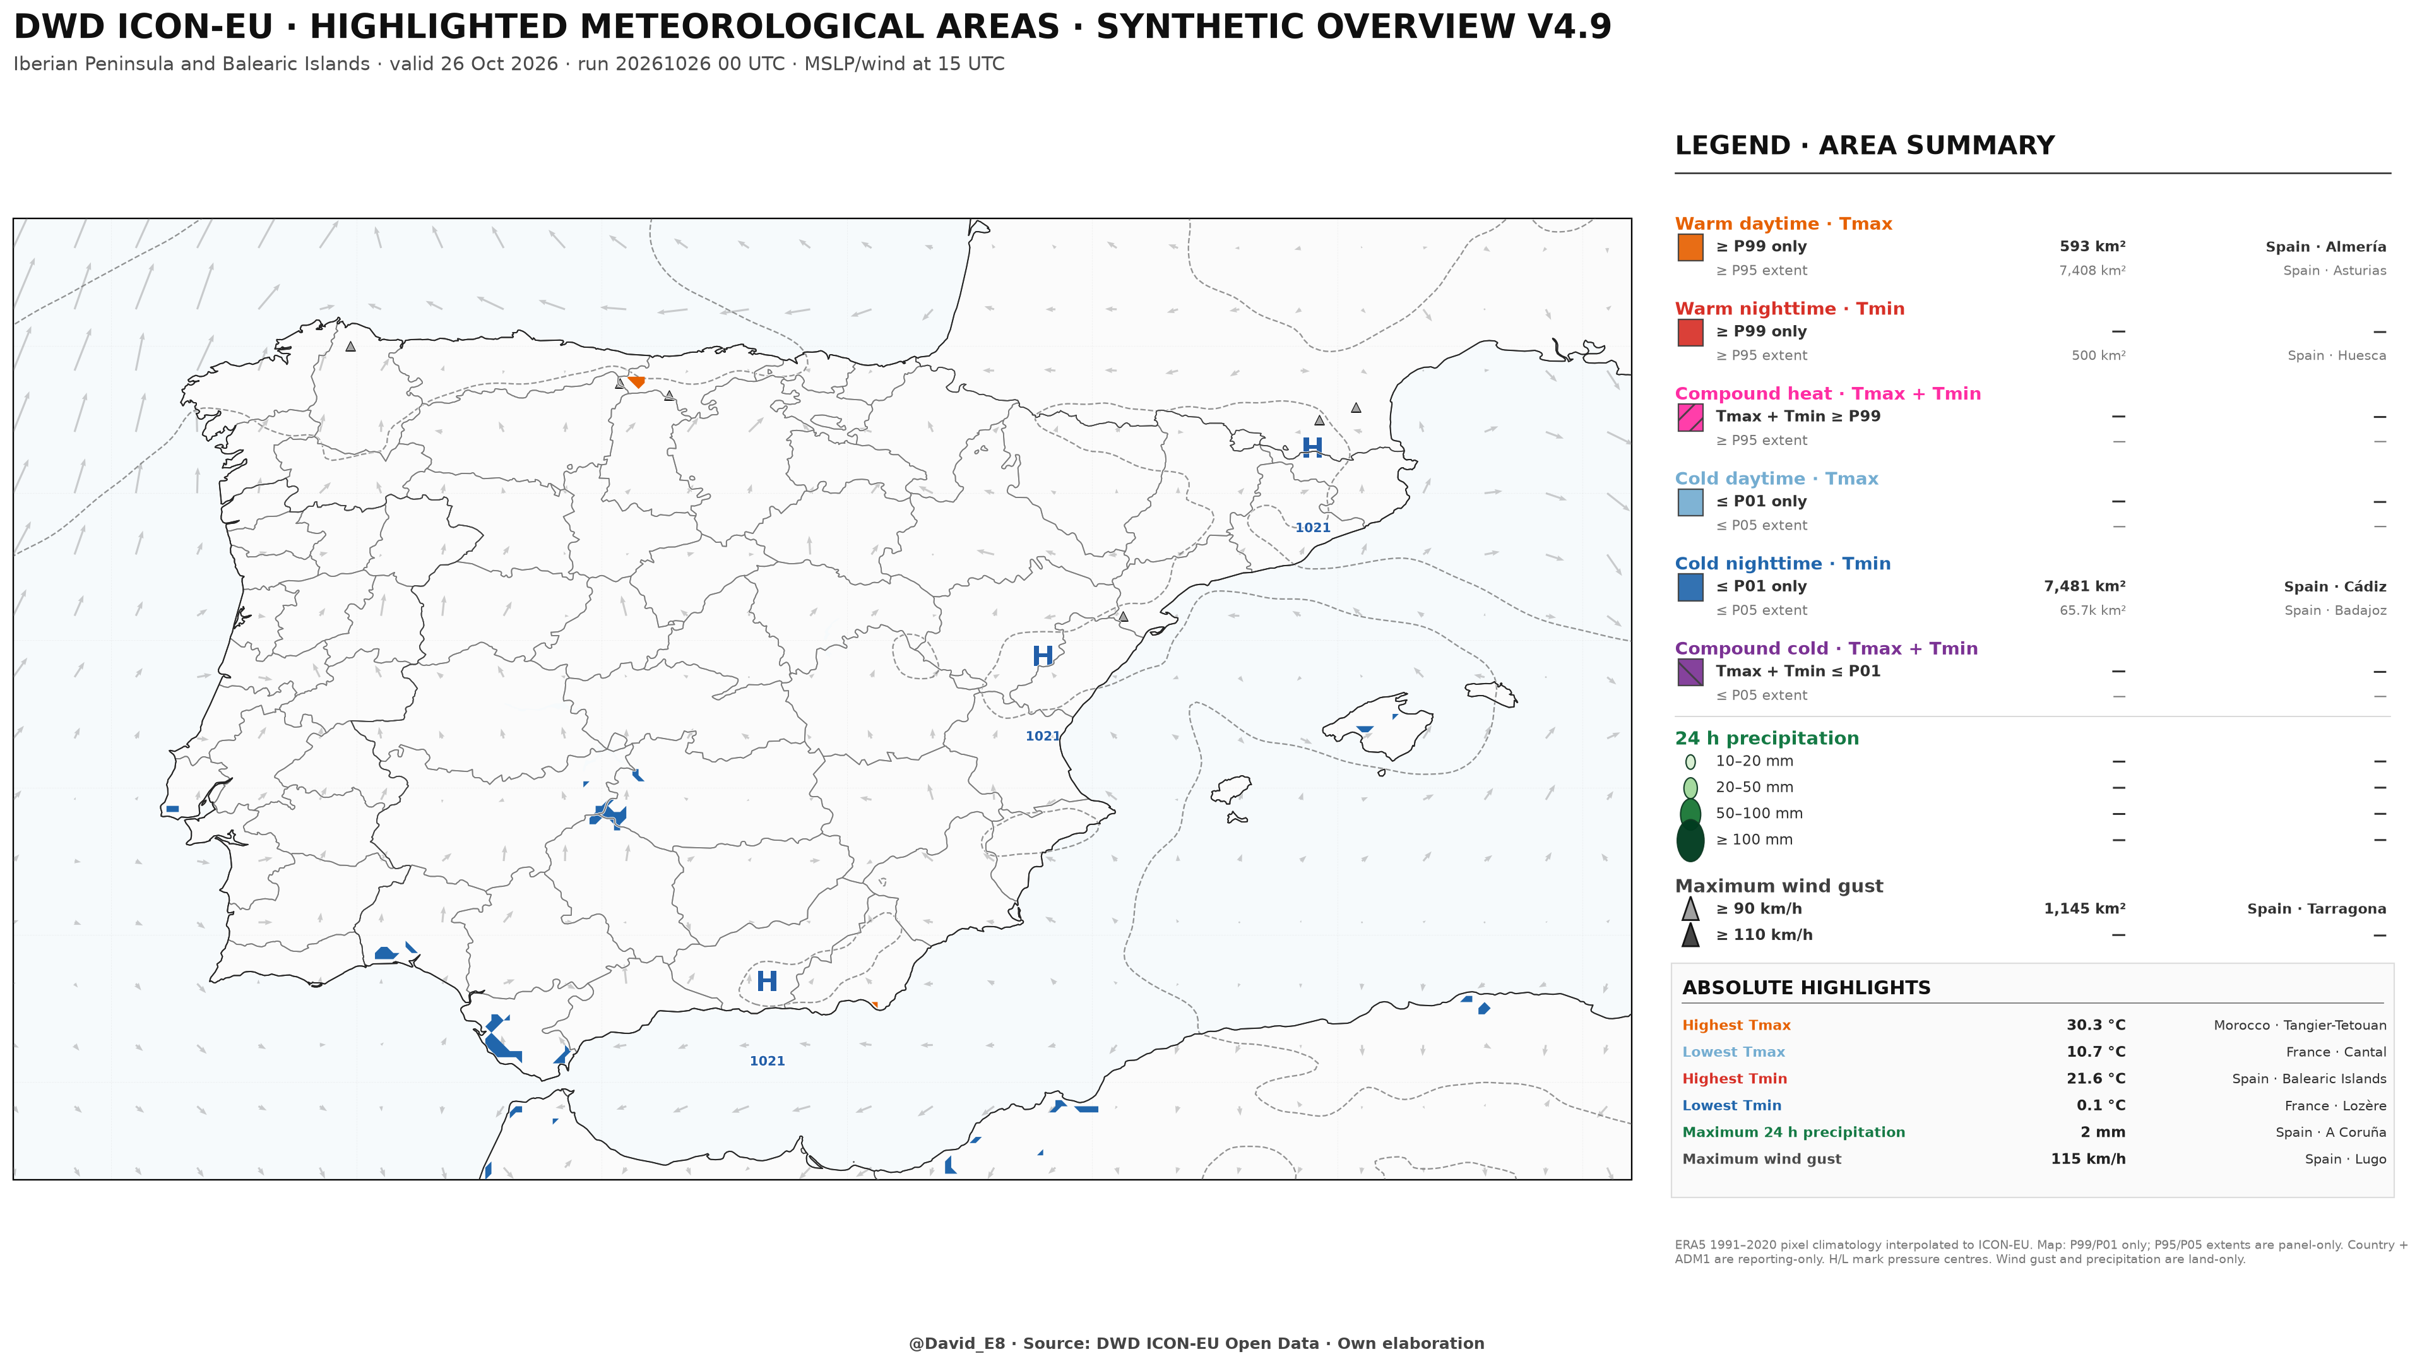The width and height of the screenshot is (2422, 1366).
Task: Click the H pressure centre in Andalusia
Action: coord(766,982)
